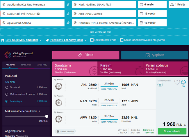Viewport: 189px width, 137px height.
Task: Select Otselend stops filter
Action: point(7,87)
